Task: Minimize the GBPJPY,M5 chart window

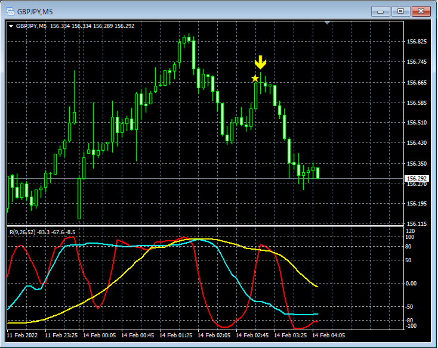Action: pos(381,11)
